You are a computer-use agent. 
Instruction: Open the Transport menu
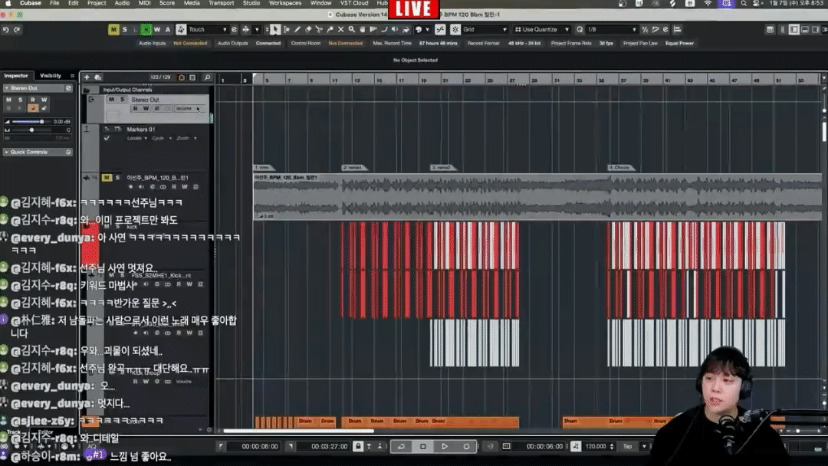(x=221, y=3)
